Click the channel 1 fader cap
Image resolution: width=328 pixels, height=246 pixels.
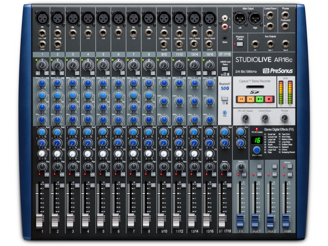tap(39, 221)
